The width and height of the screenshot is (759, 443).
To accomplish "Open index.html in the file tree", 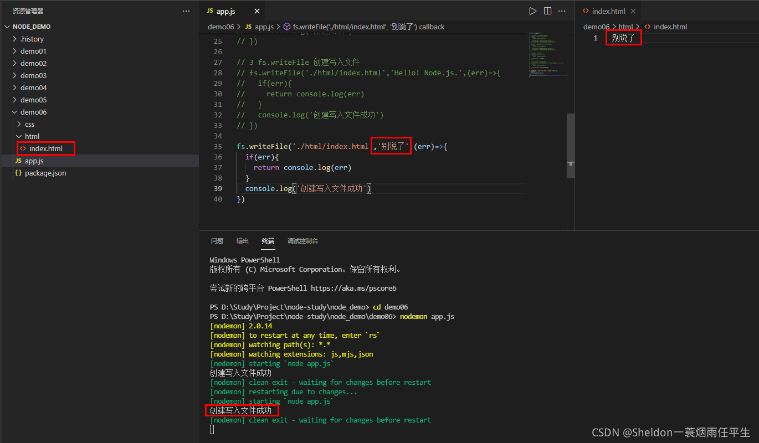I will pos(45,148).
